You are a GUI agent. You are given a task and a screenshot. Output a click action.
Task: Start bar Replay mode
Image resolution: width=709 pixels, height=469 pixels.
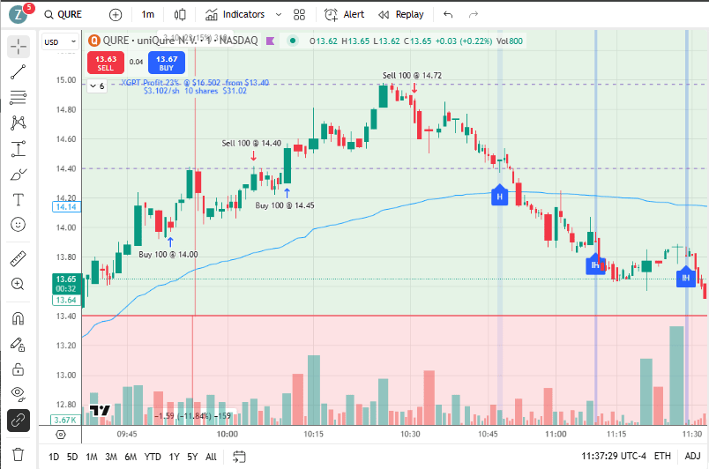pos(401,14)
